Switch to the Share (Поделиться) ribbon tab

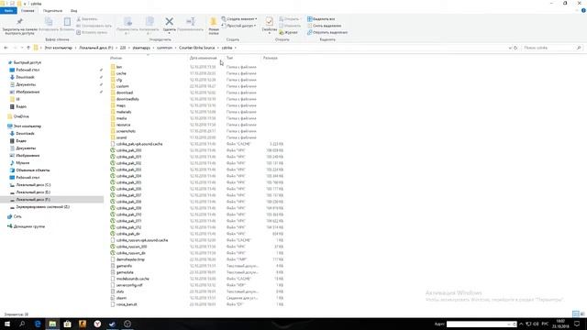coord(52,11)
